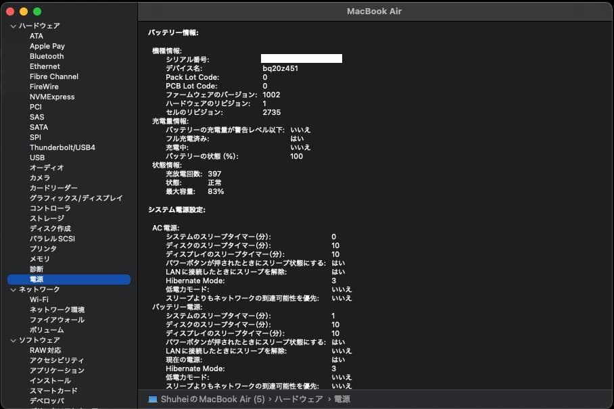Select the highlighted 電源 sidebar entry
The height and width of the screenshot is (409, 614).
69,279
